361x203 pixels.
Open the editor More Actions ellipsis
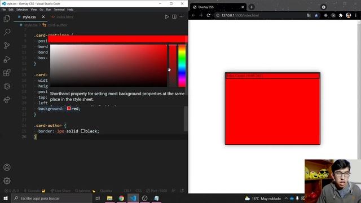point(182,17)
